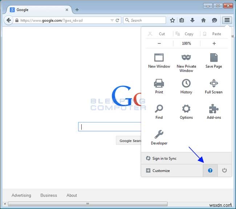Select the Google tab
The width and height of the screenshot is (236, 209).
click(38, 10)
